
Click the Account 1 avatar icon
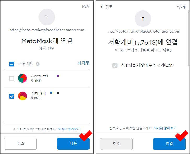23,78
